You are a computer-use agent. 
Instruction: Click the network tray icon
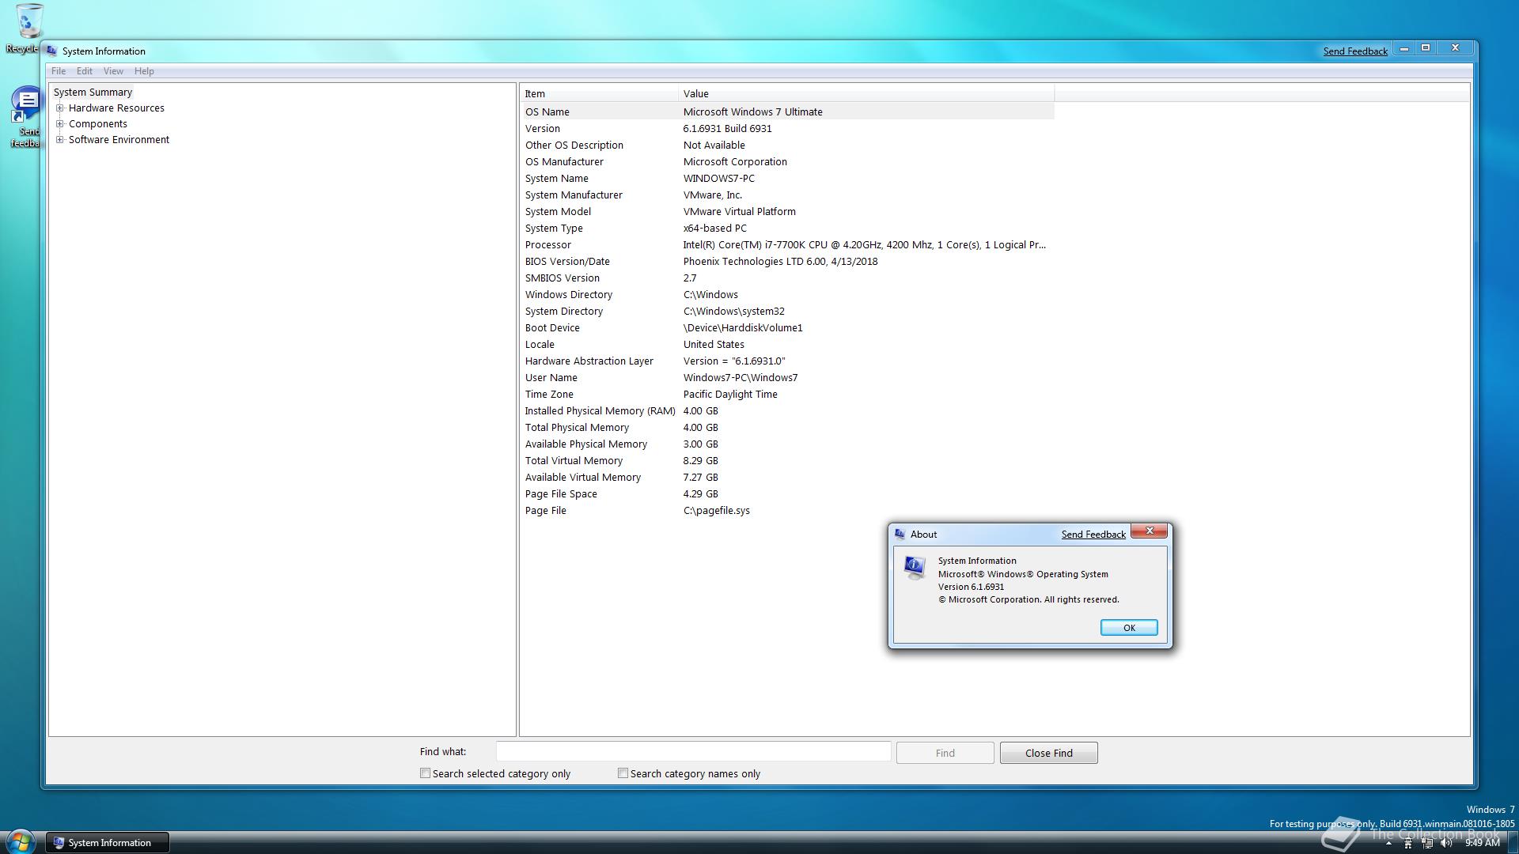coord(1427,843)
